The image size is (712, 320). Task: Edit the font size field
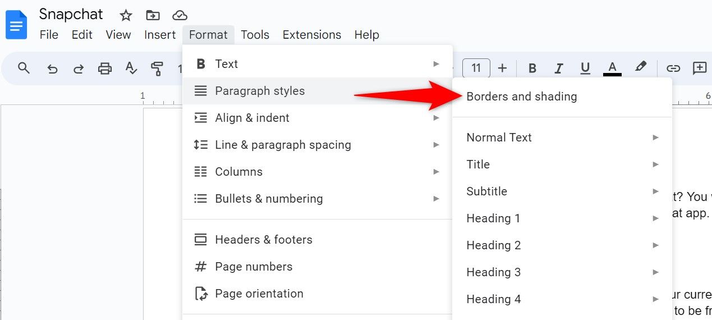click(476, 68)
